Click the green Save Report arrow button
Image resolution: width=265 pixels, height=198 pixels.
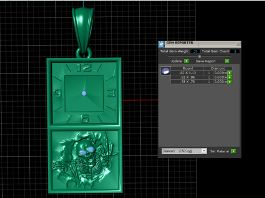click(227, 61)
